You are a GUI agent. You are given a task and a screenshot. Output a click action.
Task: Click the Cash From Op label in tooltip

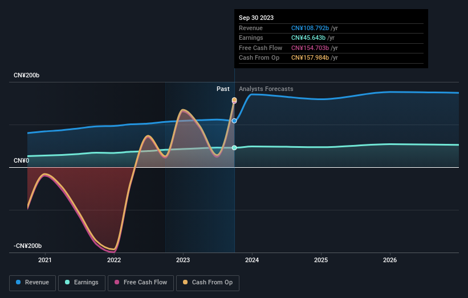click(259, 58)
